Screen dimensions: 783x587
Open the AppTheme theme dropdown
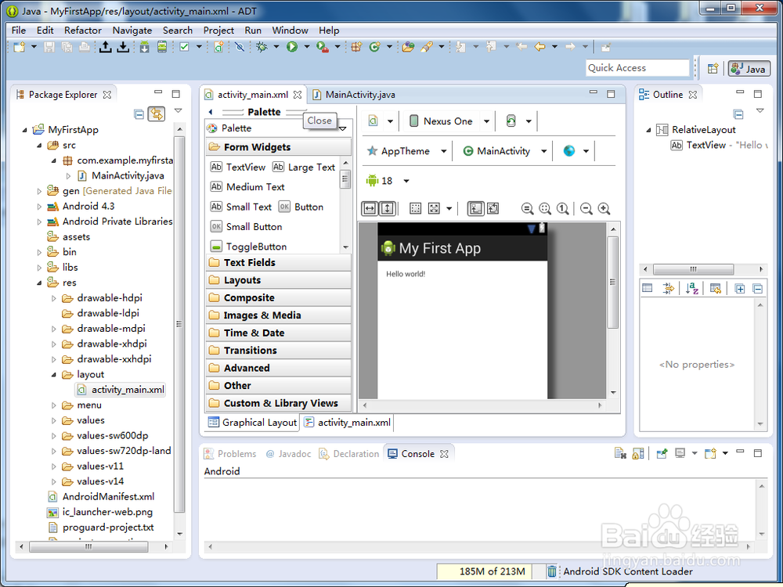(x=443, y=151)
